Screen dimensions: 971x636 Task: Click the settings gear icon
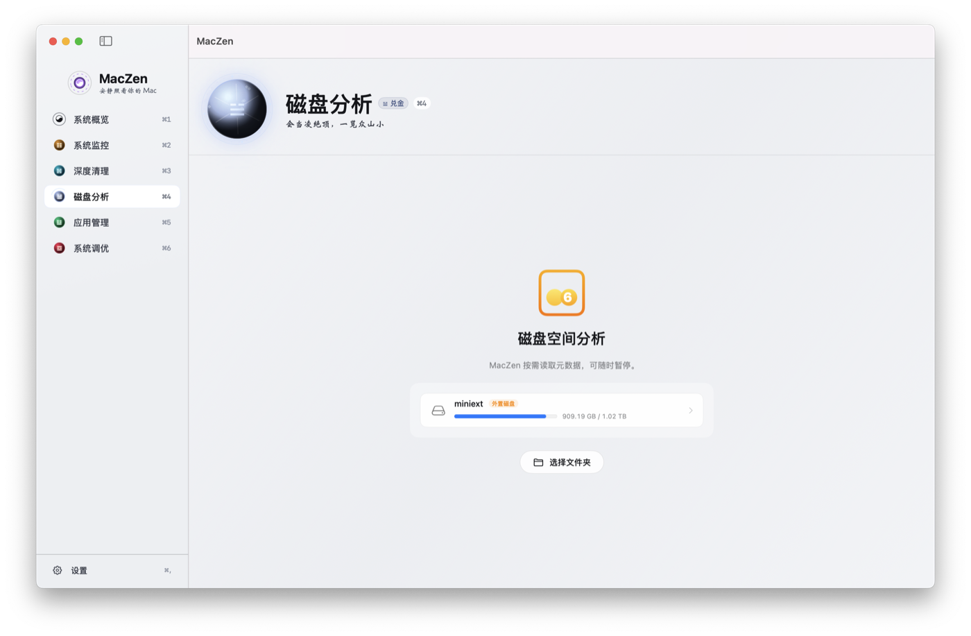58,570
